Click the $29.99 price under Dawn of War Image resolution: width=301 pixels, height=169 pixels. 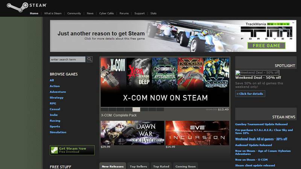[105, 147]
